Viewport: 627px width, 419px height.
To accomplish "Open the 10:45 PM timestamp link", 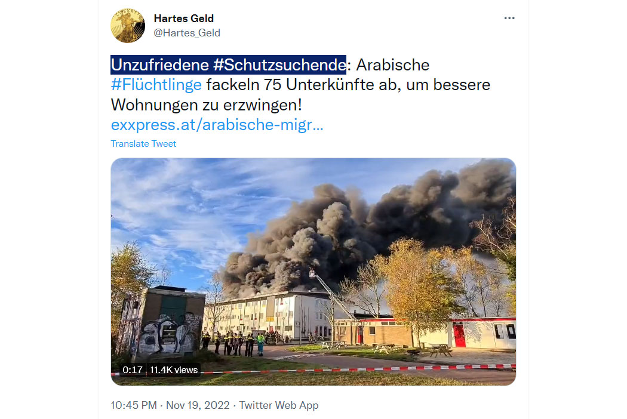I will click(x=134, y=405).
